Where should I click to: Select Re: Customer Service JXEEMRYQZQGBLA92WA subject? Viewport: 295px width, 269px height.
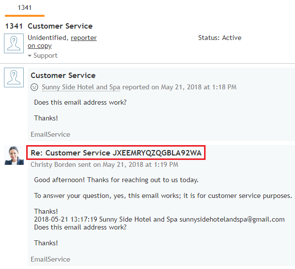116,153
